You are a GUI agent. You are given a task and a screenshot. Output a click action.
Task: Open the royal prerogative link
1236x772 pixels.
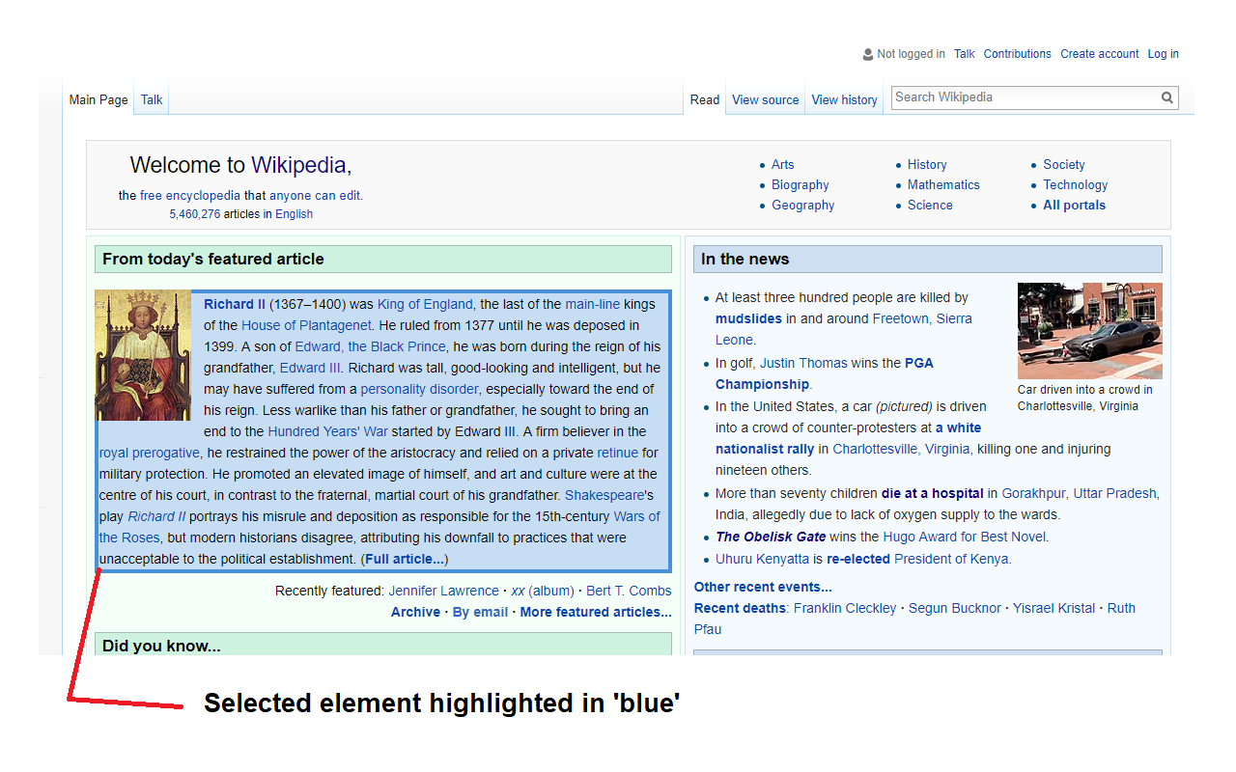[x=150, y=453]
